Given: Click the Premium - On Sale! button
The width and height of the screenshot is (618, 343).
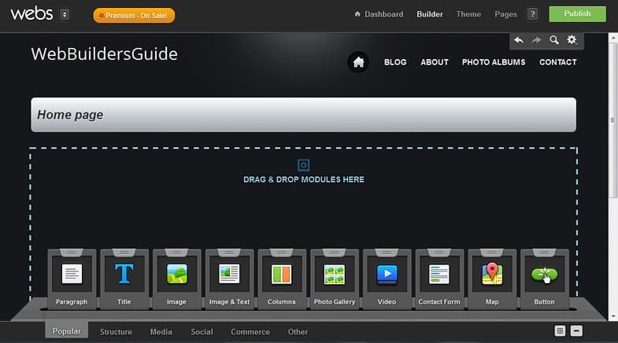Looking at the screenshot, I should [134, 16].
